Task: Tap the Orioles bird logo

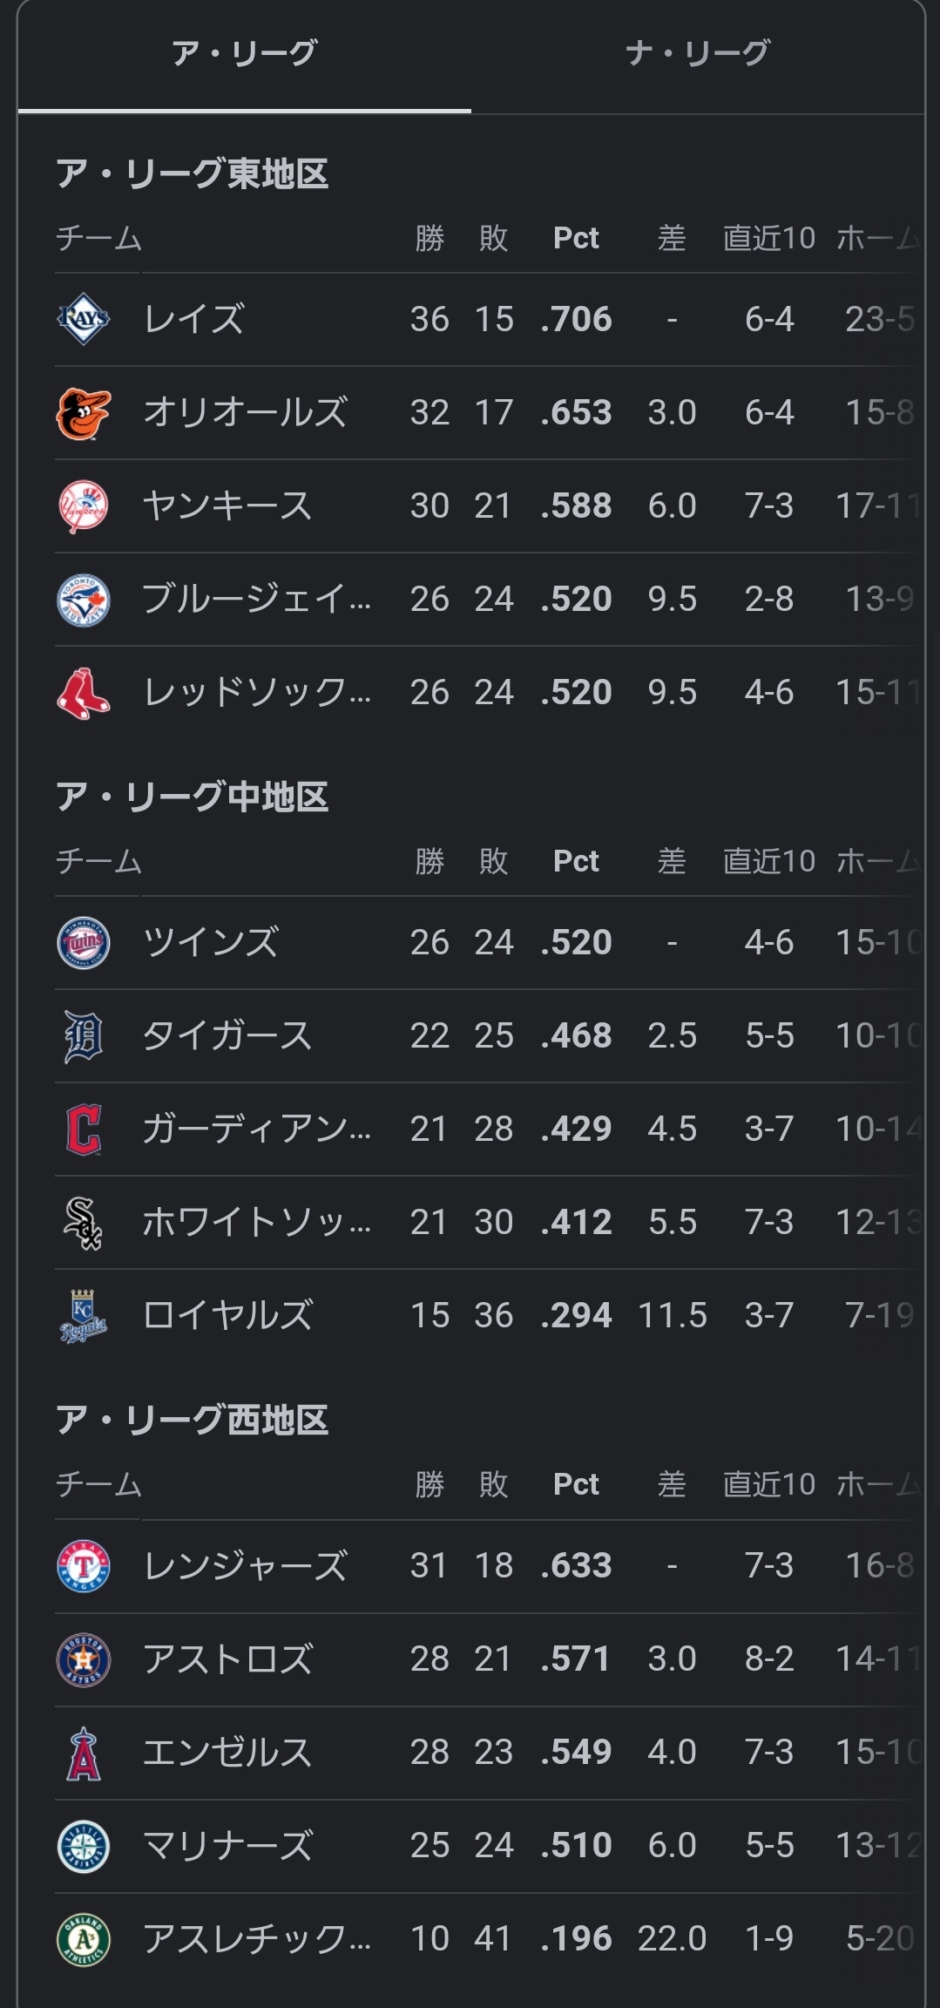Action: pyautogui.click(x=84, y=412)
